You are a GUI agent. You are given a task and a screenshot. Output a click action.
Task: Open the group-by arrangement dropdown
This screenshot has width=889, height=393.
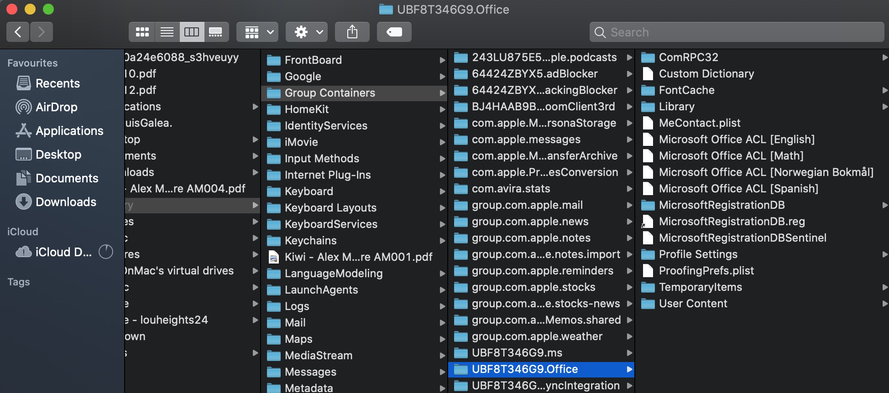click(x=257, y=32)
